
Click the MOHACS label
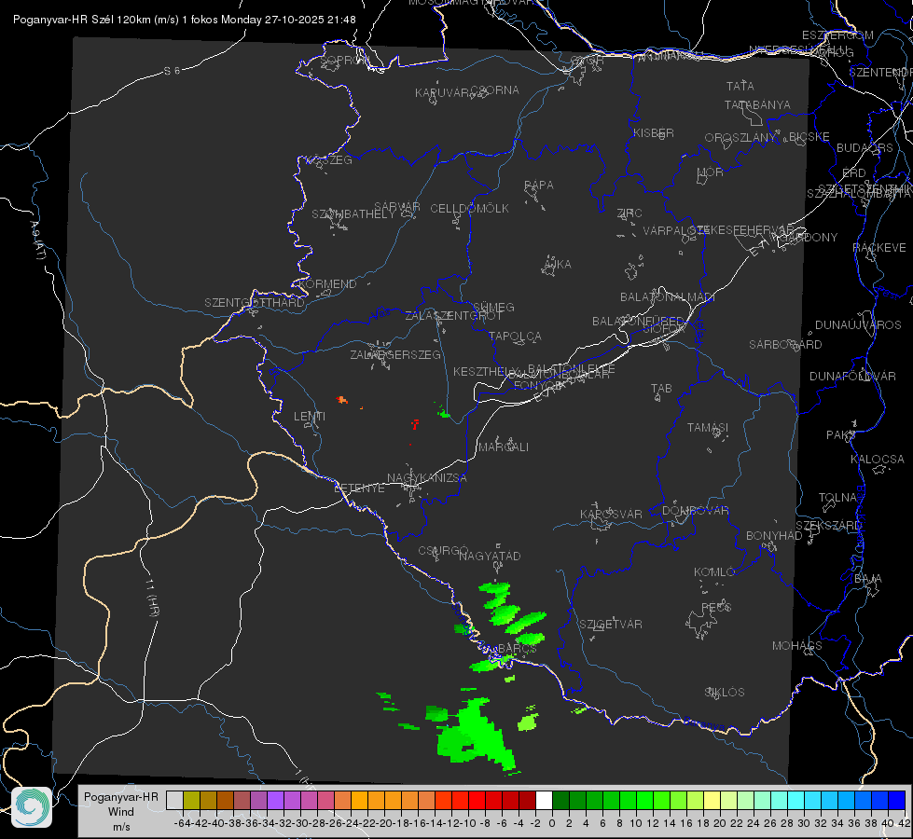797,646
